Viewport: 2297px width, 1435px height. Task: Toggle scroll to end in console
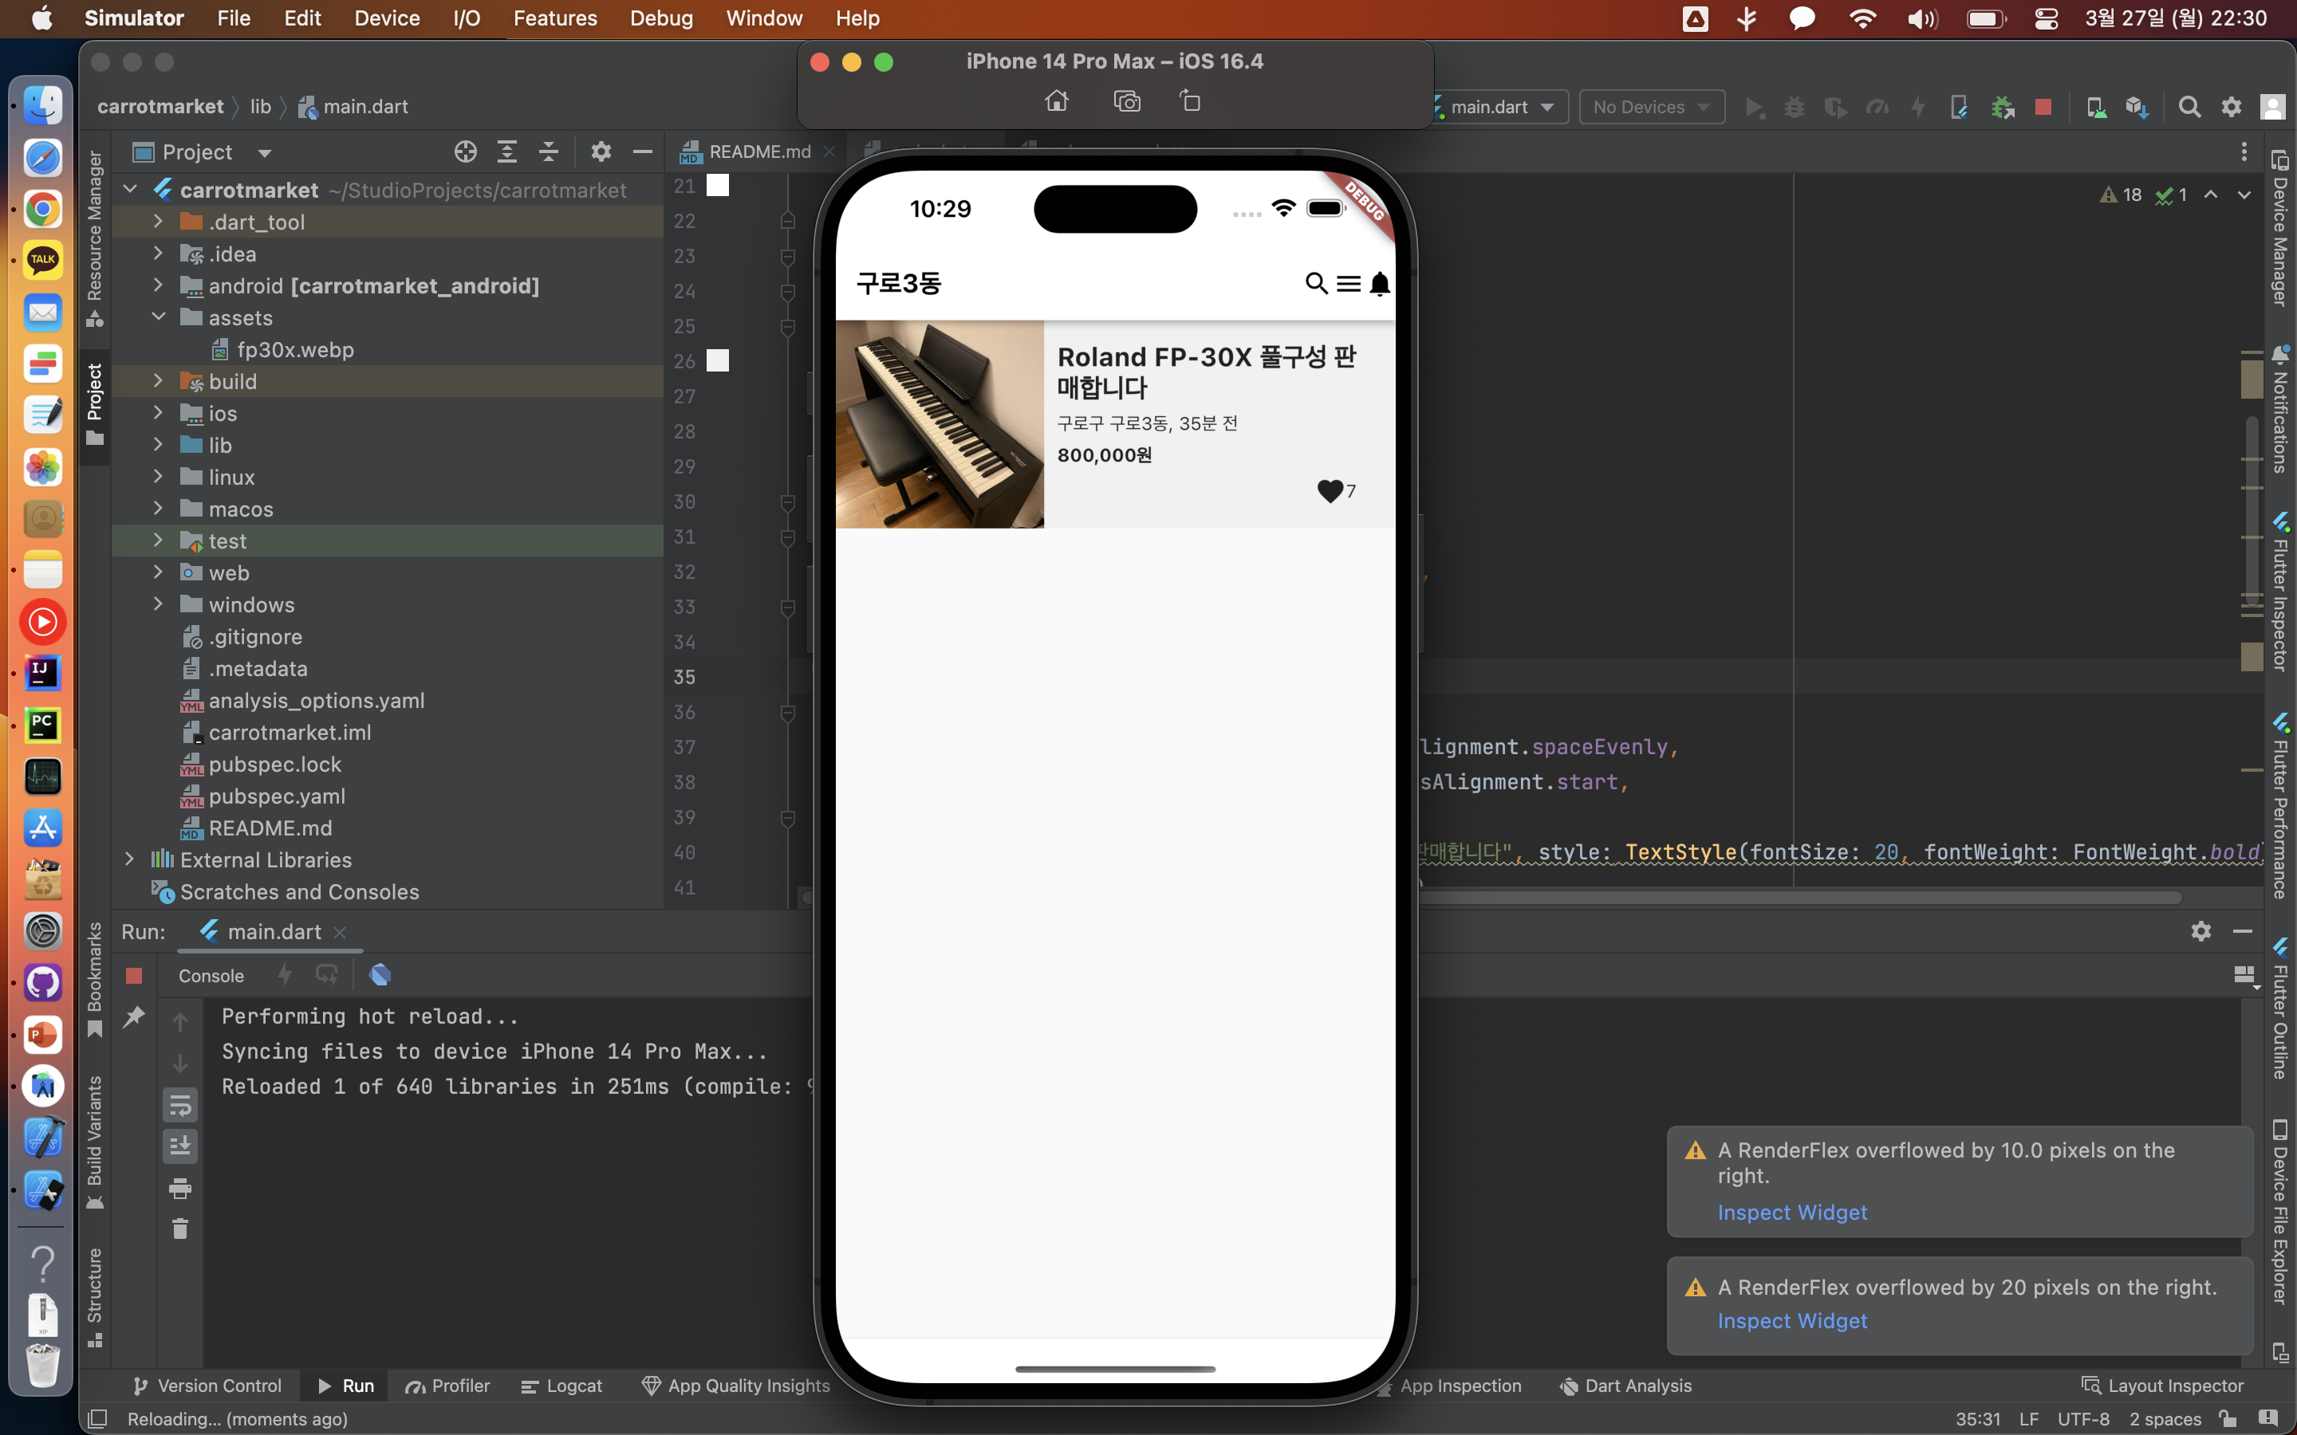[x=180, y=1146]
